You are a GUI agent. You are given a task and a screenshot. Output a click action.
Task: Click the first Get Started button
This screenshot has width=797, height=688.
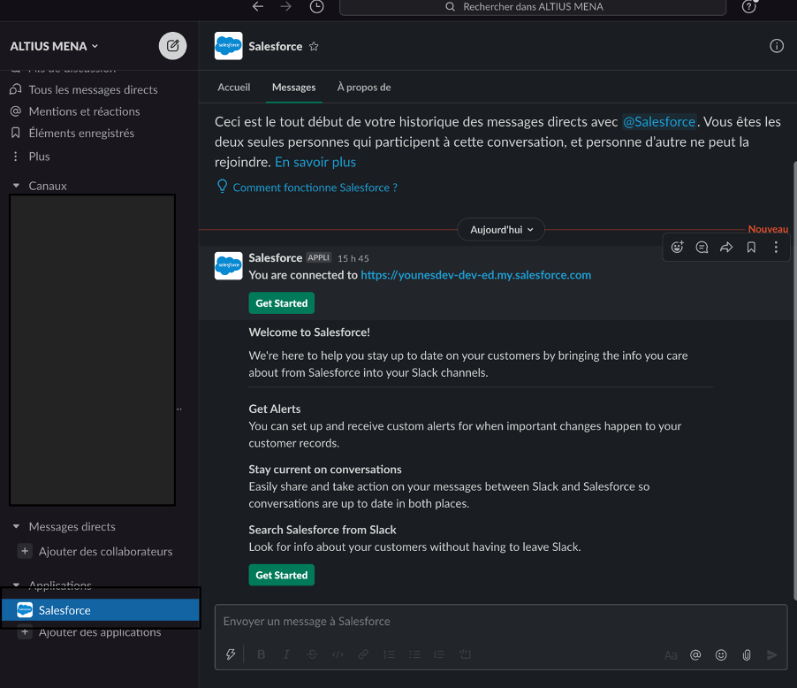(282, 303)
